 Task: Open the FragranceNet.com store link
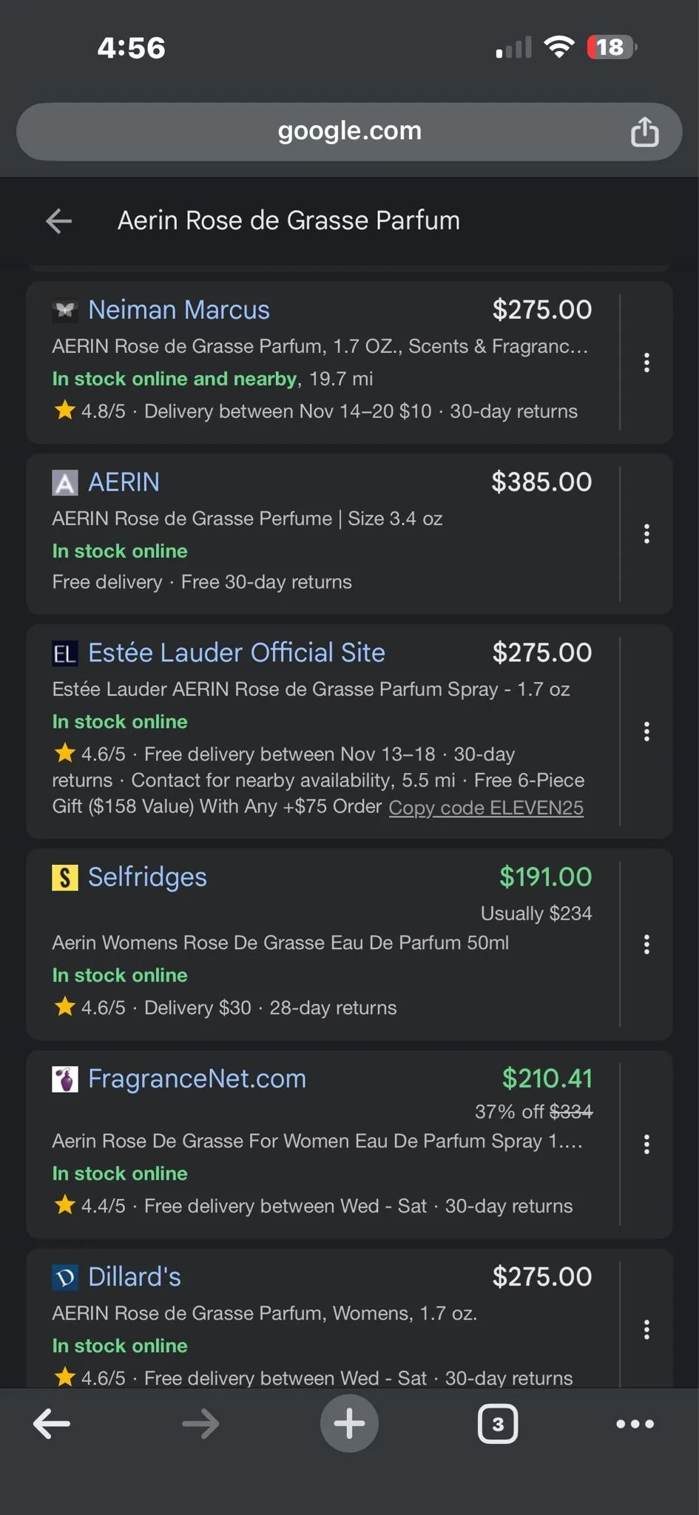coord(197,1079)
